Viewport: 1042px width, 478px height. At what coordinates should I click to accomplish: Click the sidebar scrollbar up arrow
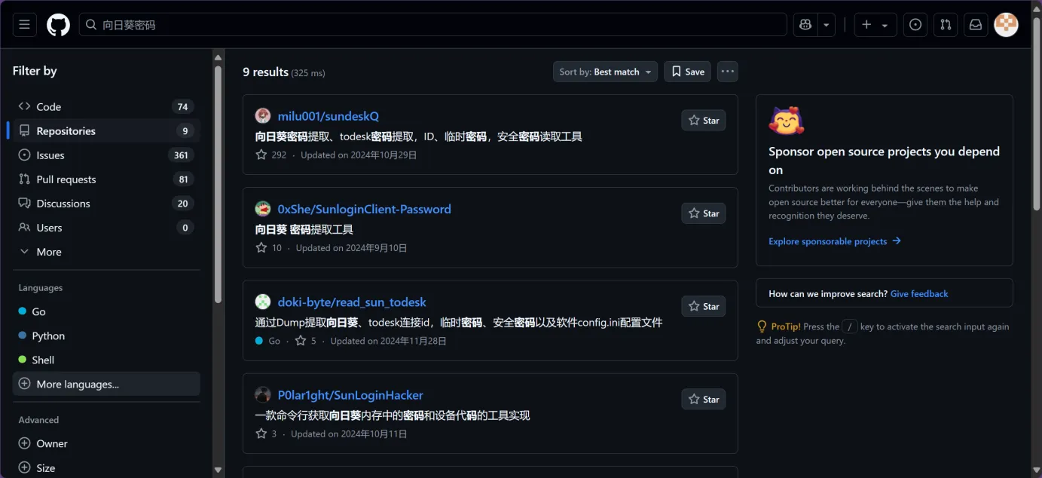tap(218, 57)
